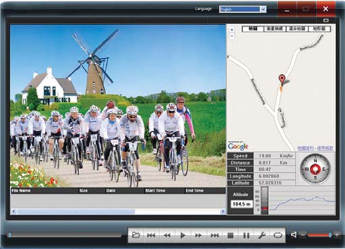Select the first map type tab

253,29
